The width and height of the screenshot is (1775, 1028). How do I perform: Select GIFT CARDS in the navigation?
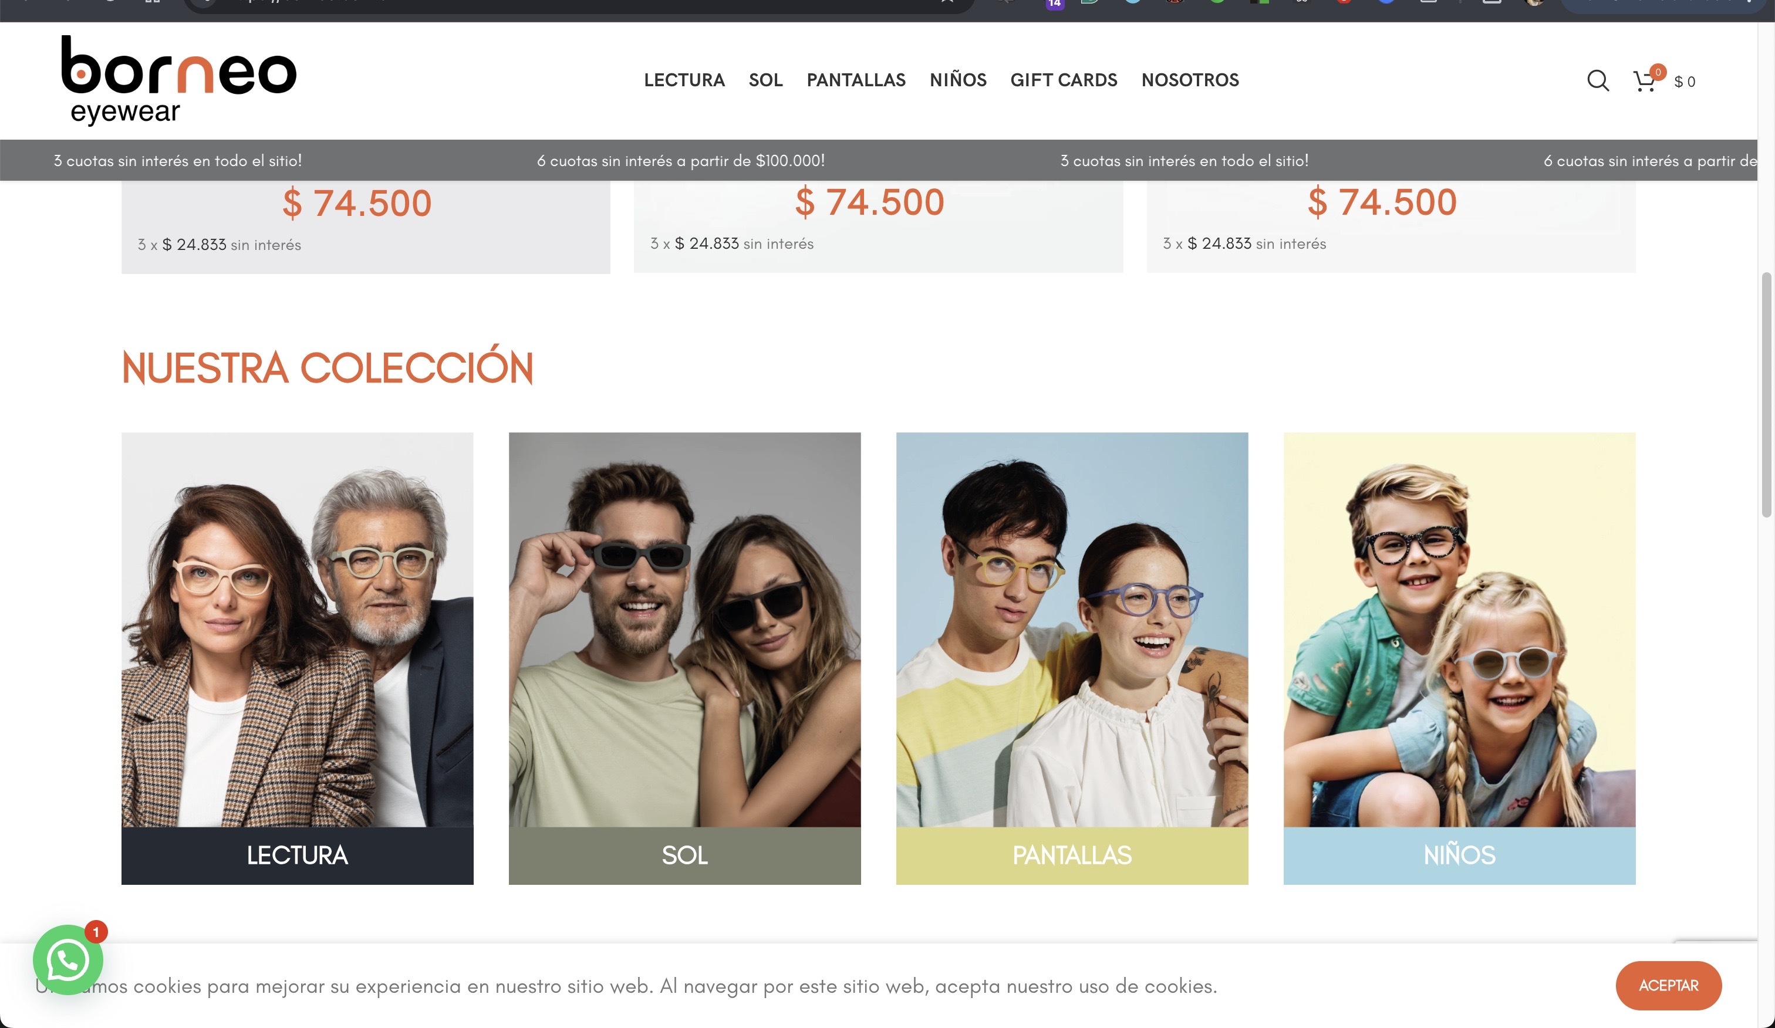[x=1064, y=80]
